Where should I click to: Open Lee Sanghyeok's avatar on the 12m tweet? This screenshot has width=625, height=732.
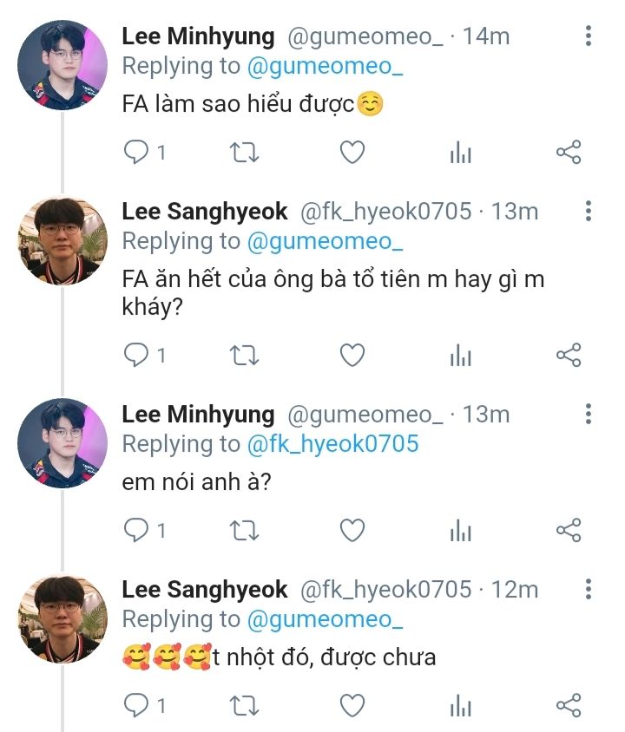[62, 619]
